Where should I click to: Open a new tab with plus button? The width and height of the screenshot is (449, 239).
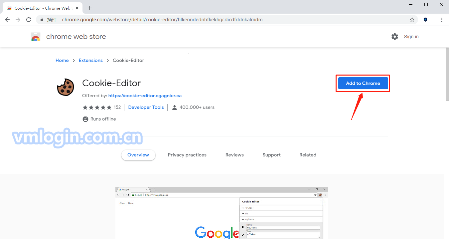[x=90, y=8]
